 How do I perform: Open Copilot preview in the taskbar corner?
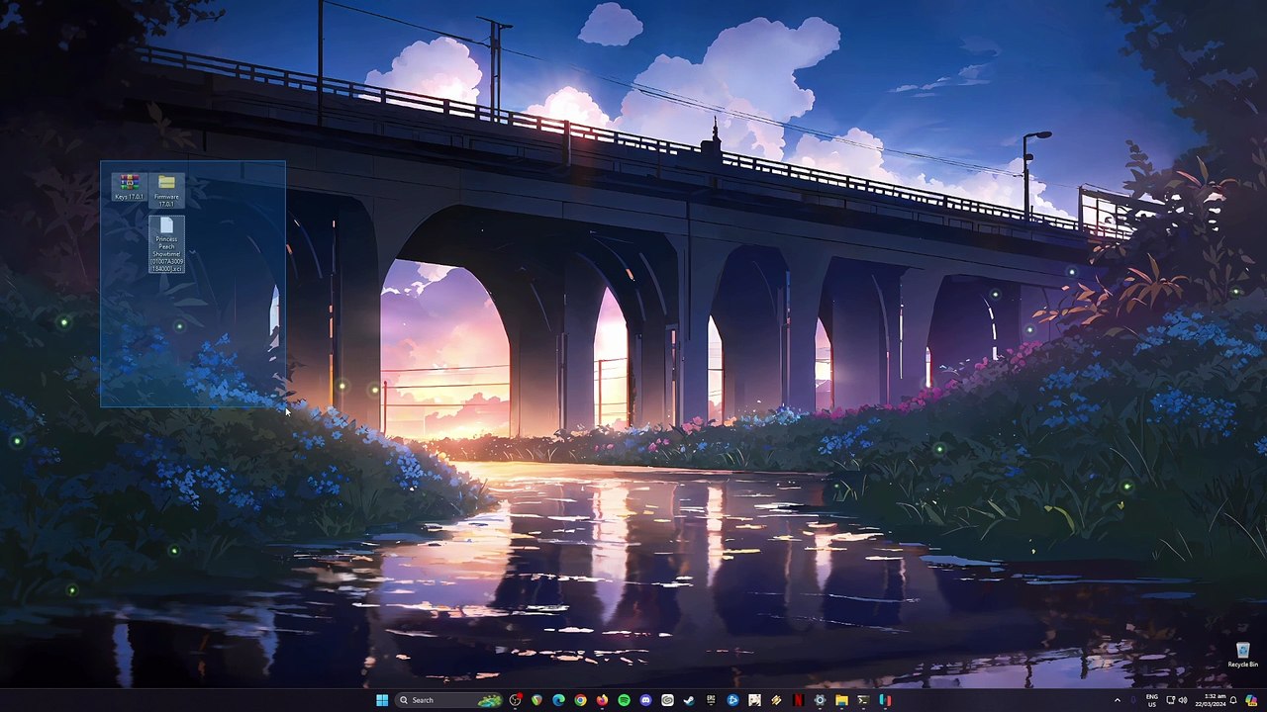pyautogui.click(x=1252, y=700)
